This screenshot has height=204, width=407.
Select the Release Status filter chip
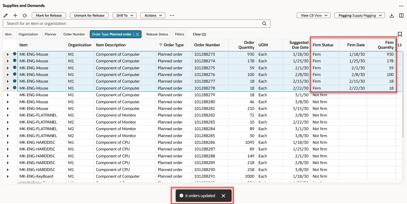click(157, 34)
